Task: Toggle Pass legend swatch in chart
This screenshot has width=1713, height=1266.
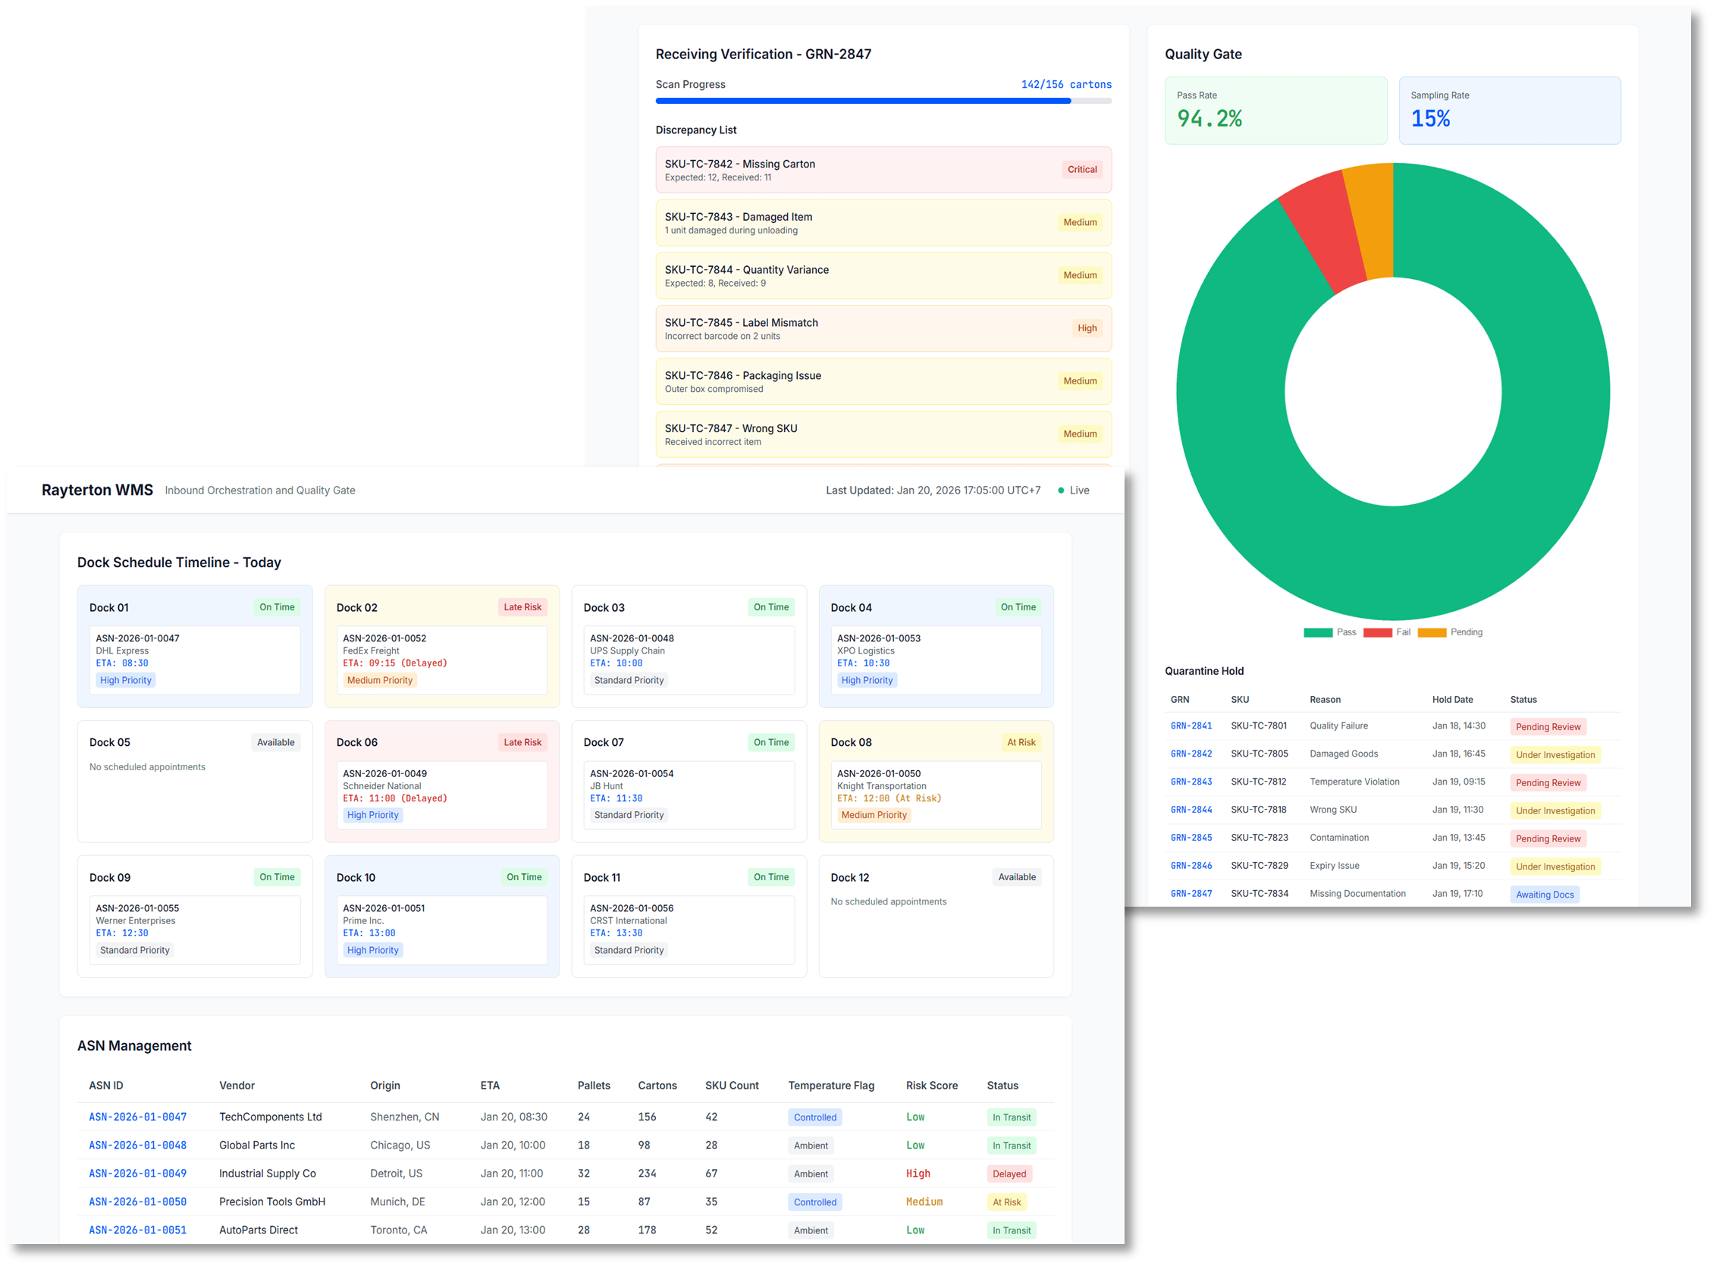Action: pos(1317,632)
